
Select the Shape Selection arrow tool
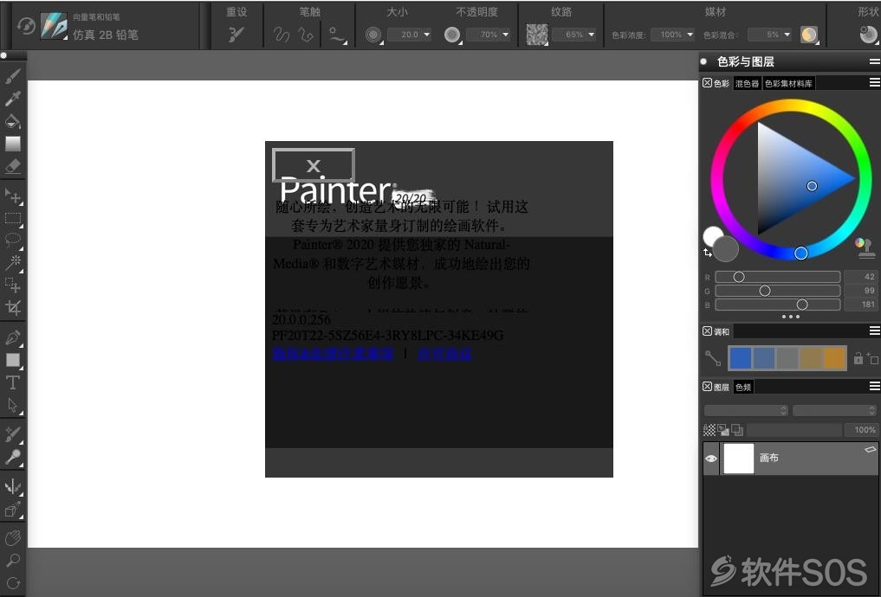12,405
